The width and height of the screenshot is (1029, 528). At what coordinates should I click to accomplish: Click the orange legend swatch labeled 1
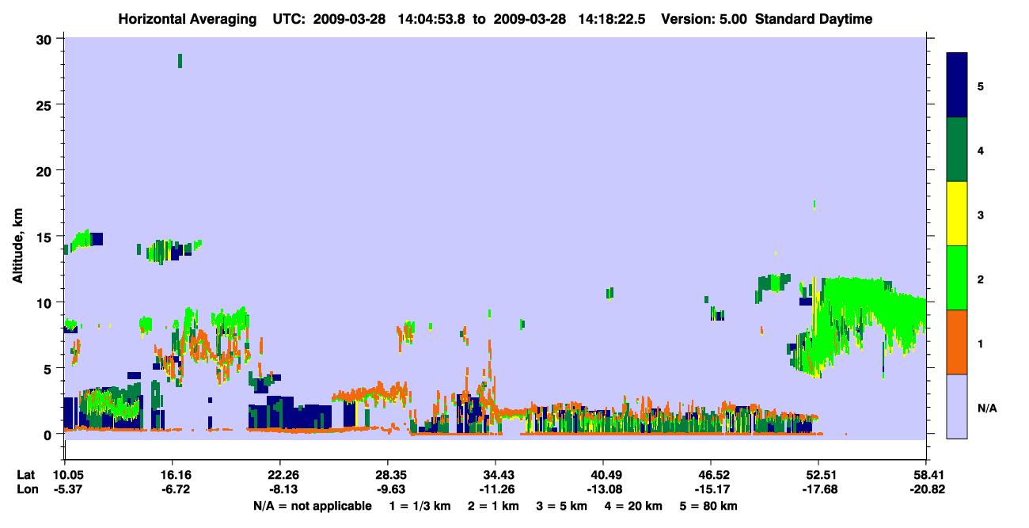click(957, 342)
